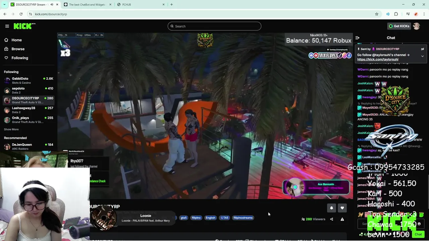Bookmark this page with the star icon
This screenshot has height=241, width=429.
tap(377, 14)
